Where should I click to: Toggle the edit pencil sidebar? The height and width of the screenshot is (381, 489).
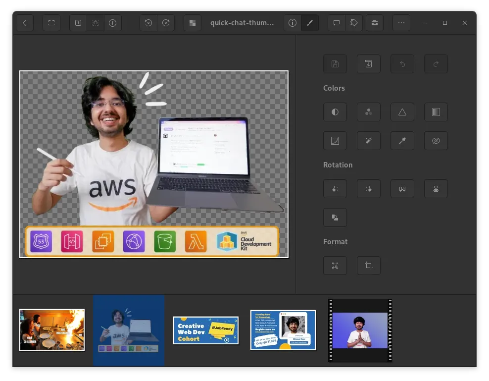310,23
